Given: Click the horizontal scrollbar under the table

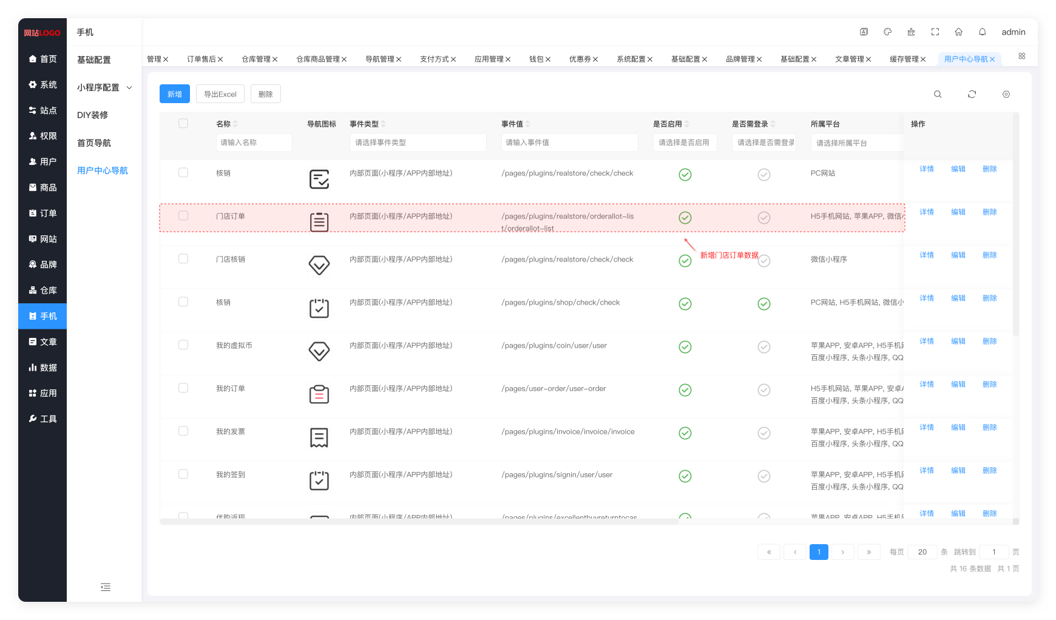Looking at the screenshot, I should click(419, 521).
